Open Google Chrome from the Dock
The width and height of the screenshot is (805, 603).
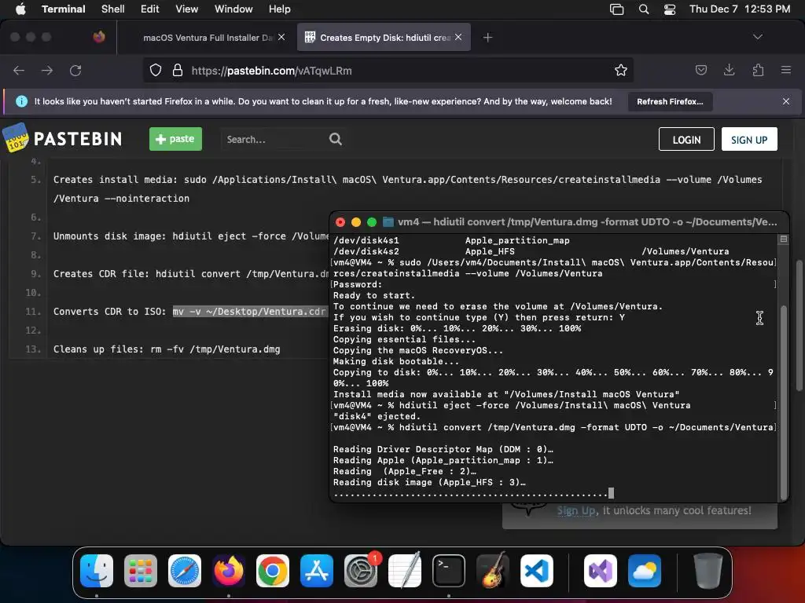273,570
